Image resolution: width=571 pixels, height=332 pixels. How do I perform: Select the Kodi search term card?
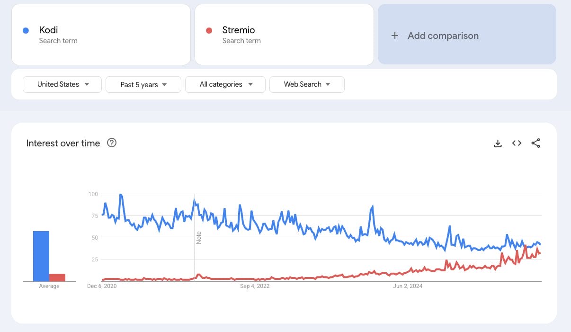click(x=101, y=34)
